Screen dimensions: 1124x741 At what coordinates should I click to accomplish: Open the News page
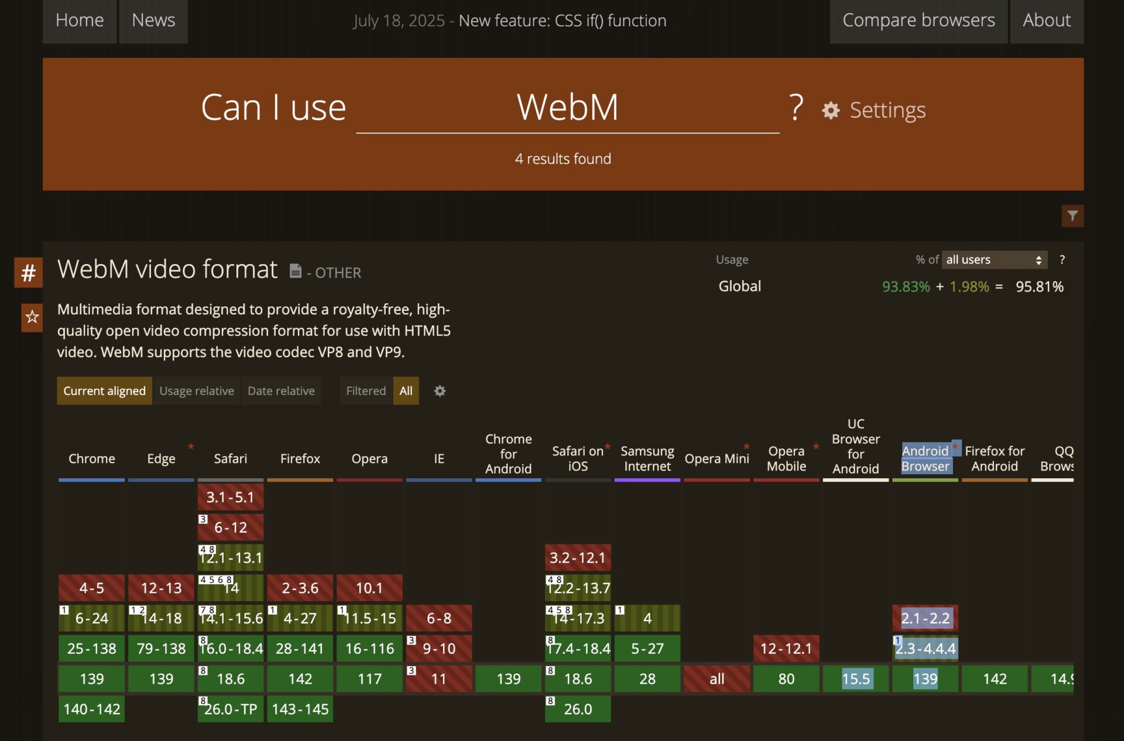[x=153, y=20]
